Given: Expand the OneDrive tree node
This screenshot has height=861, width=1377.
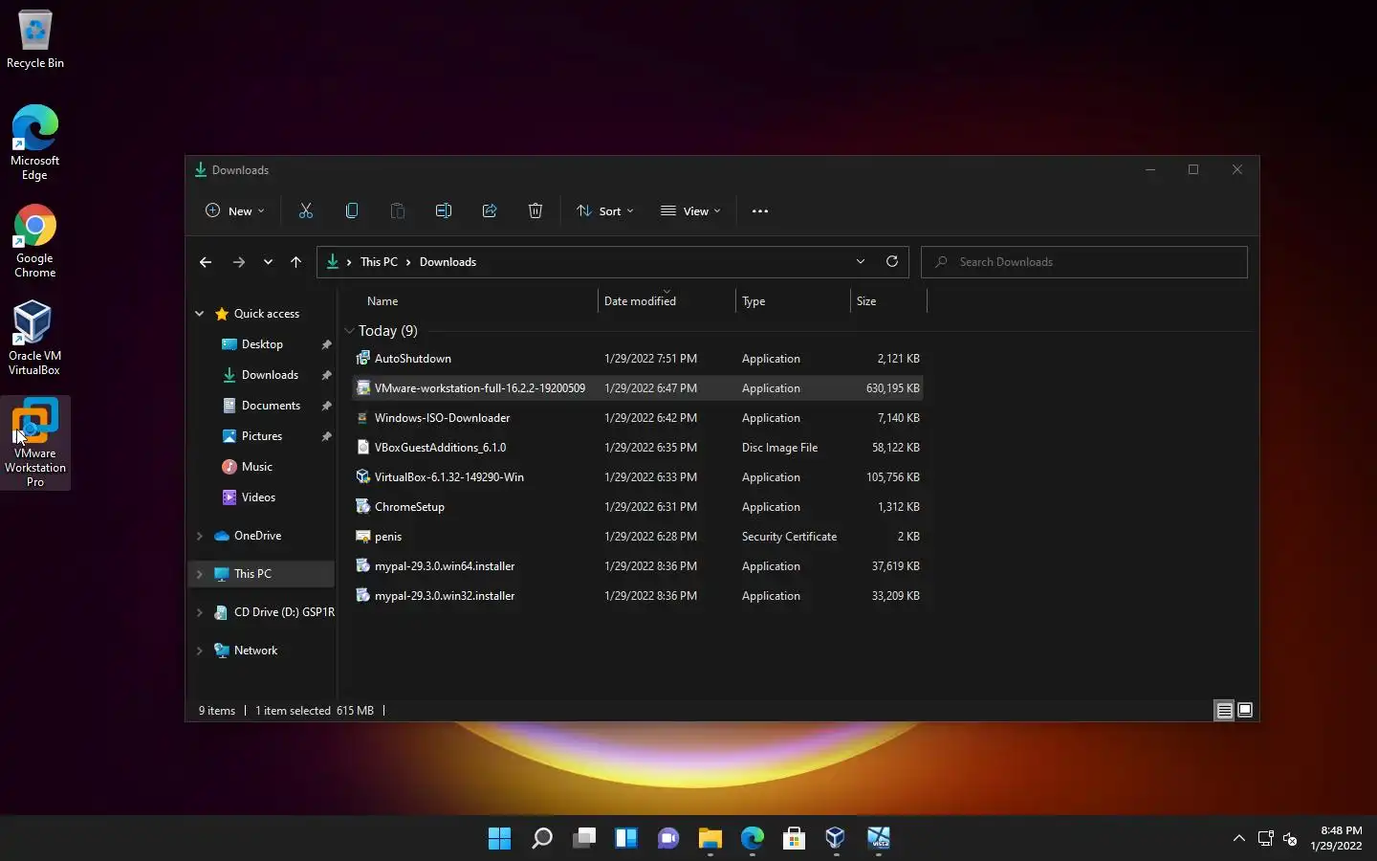Looking at the screenshot, I should (200, 536).
